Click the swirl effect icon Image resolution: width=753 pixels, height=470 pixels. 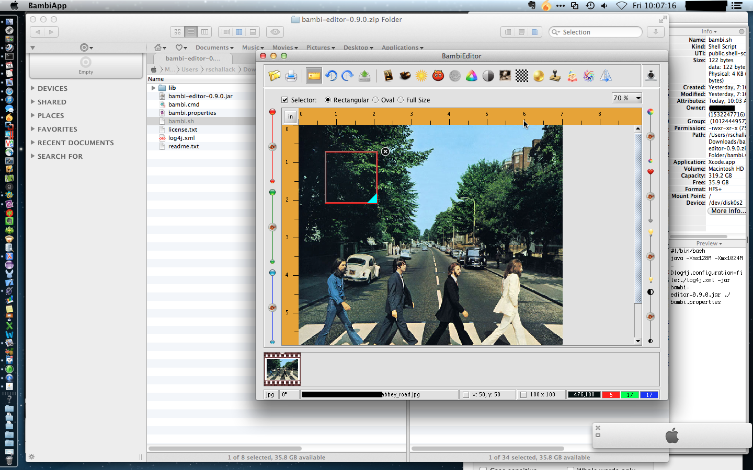pyautogui.click(x=588, y=76)
